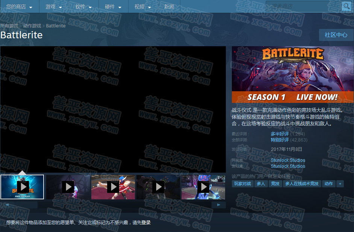The height and width of the screenshot is (232, 354).
Task: Click the Battlerite Season 1 banner image
Action: tap(292, 74)
